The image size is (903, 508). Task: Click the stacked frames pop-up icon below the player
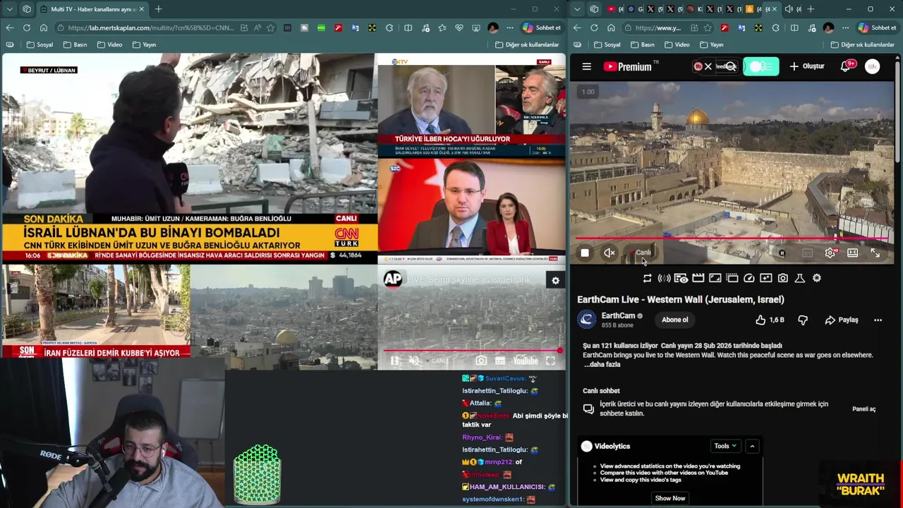coord(732,278)
